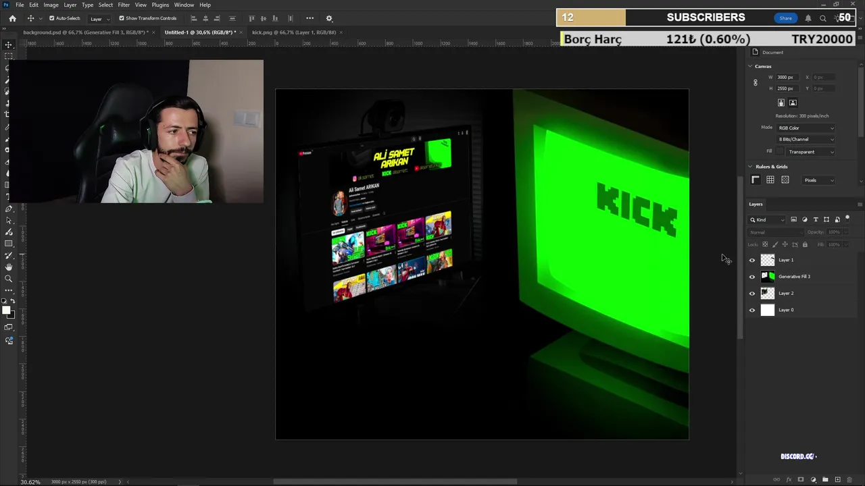
Task: Open the Normal blend mode dropdown
Action: [x=777, y=232]
